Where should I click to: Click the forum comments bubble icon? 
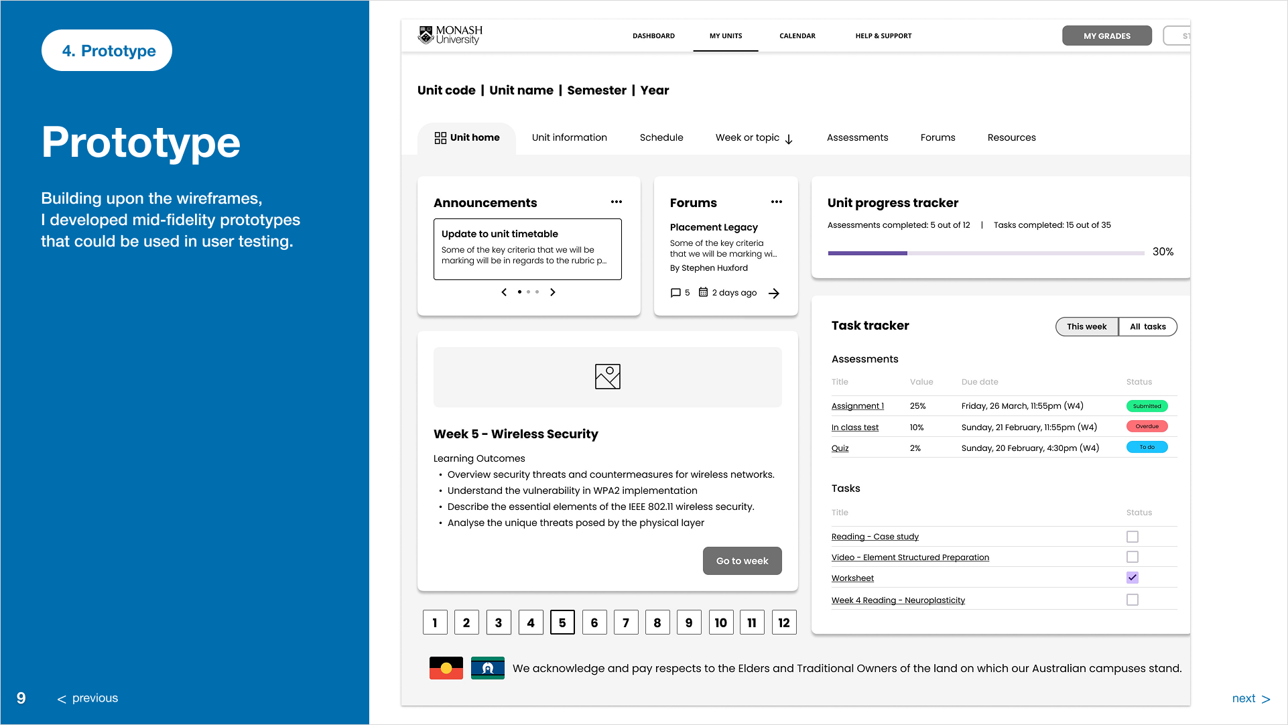pos(675,293)
